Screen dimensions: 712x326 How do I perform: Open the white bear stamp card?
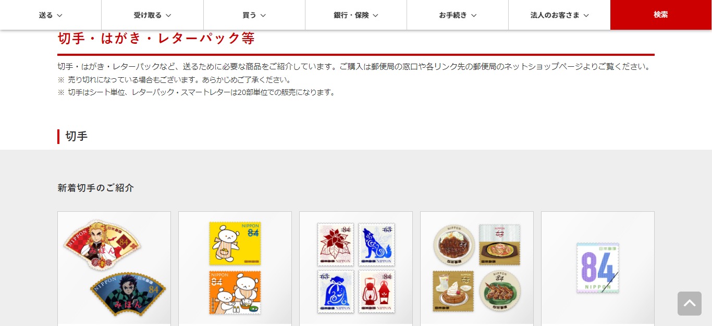tap(235, 269)
